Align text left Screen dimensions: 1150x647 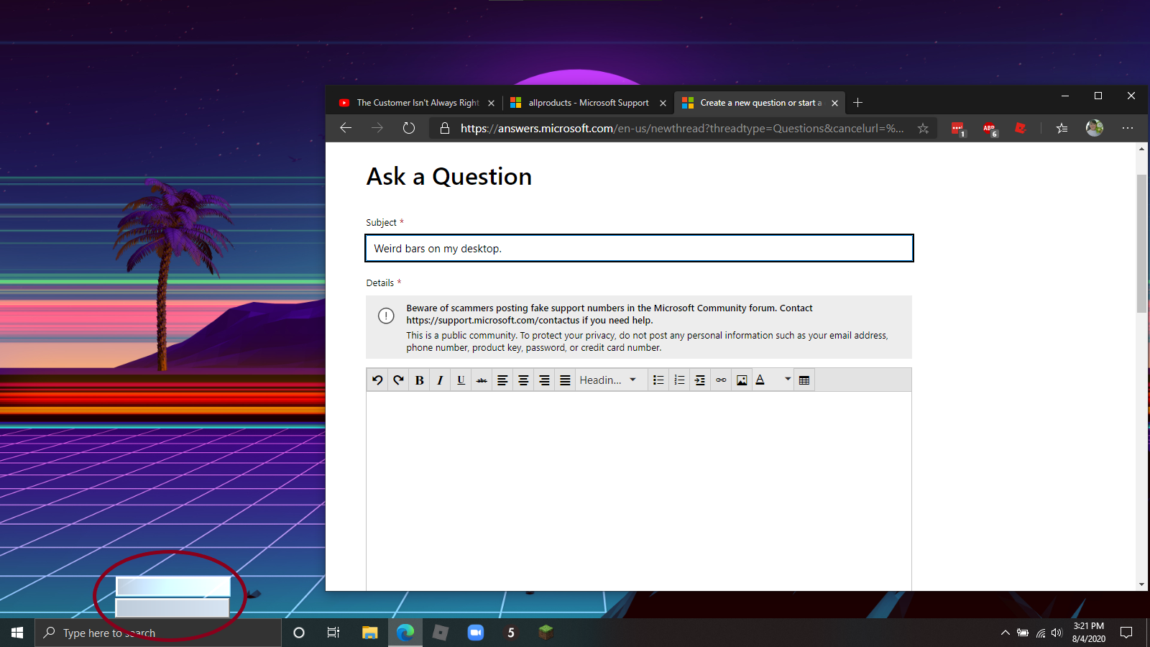tap(502, 380)
